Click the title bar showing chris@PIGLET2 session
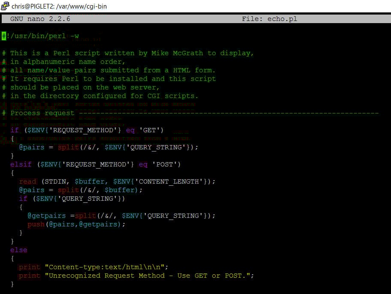Viewport: 391px width, 294px height. click(x=60, y=6)
